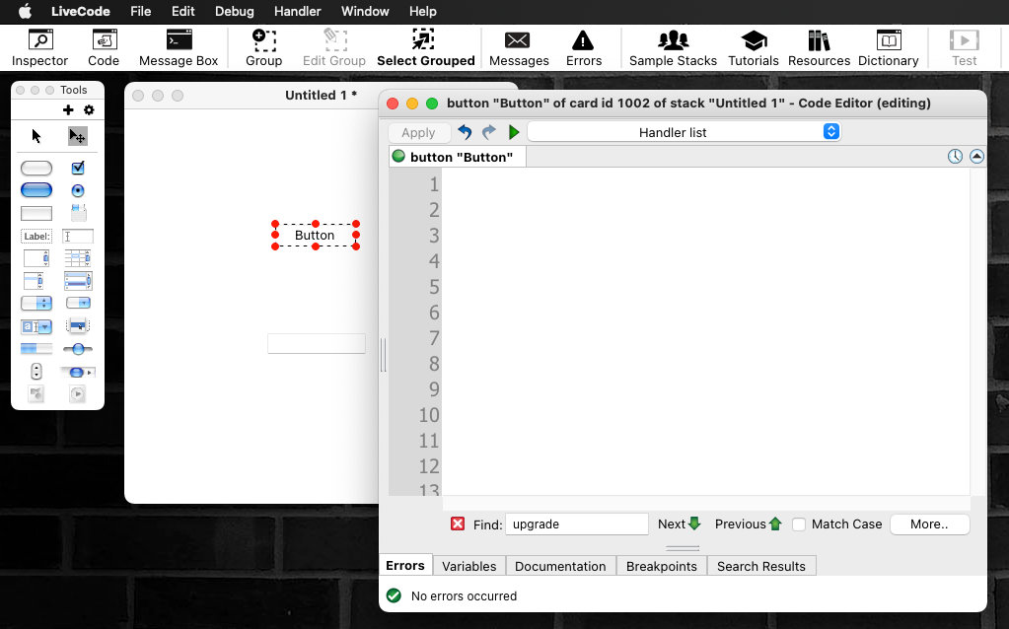Pick the player control tool

pyautogui.click(x=77, y=393)
